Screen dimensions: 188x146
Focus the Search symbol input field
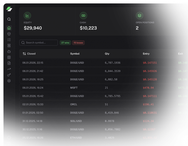click(x=40, y=43)
